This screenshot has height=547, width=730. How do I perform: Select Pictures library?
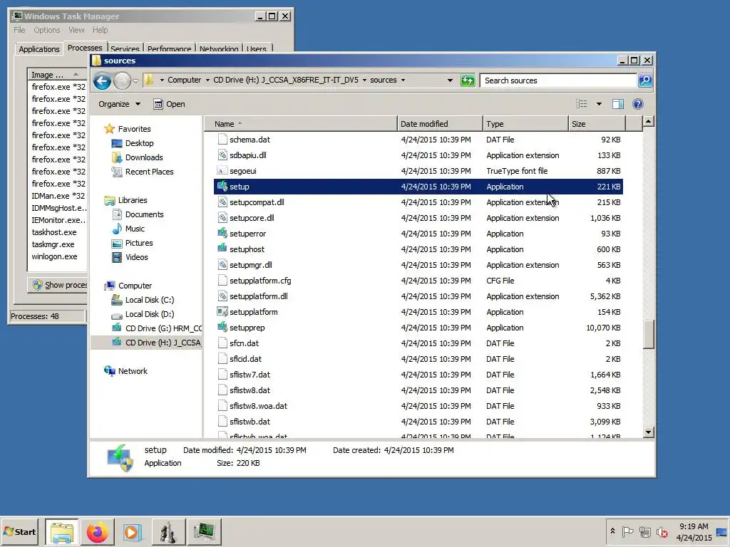(139, 243)
